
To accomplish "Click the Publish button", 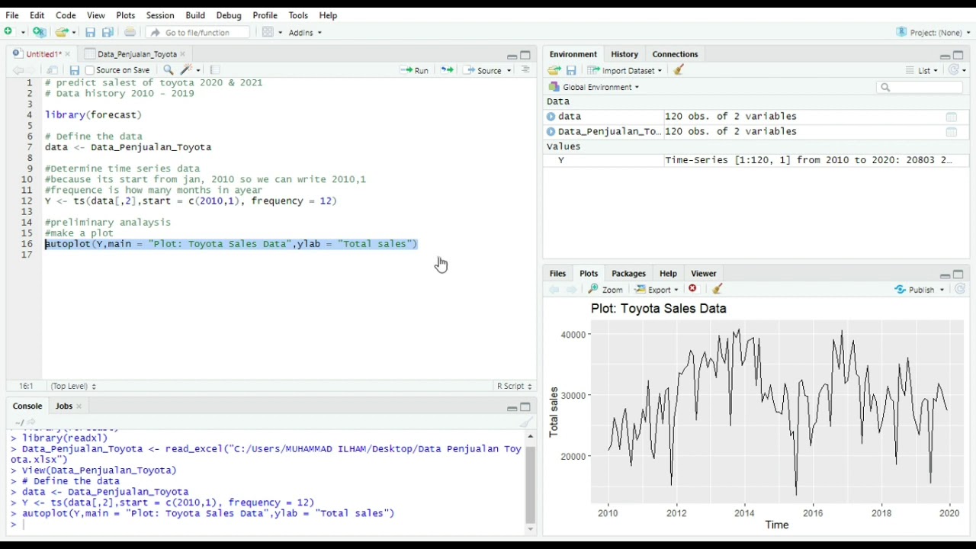I will (x=914, y=290).
